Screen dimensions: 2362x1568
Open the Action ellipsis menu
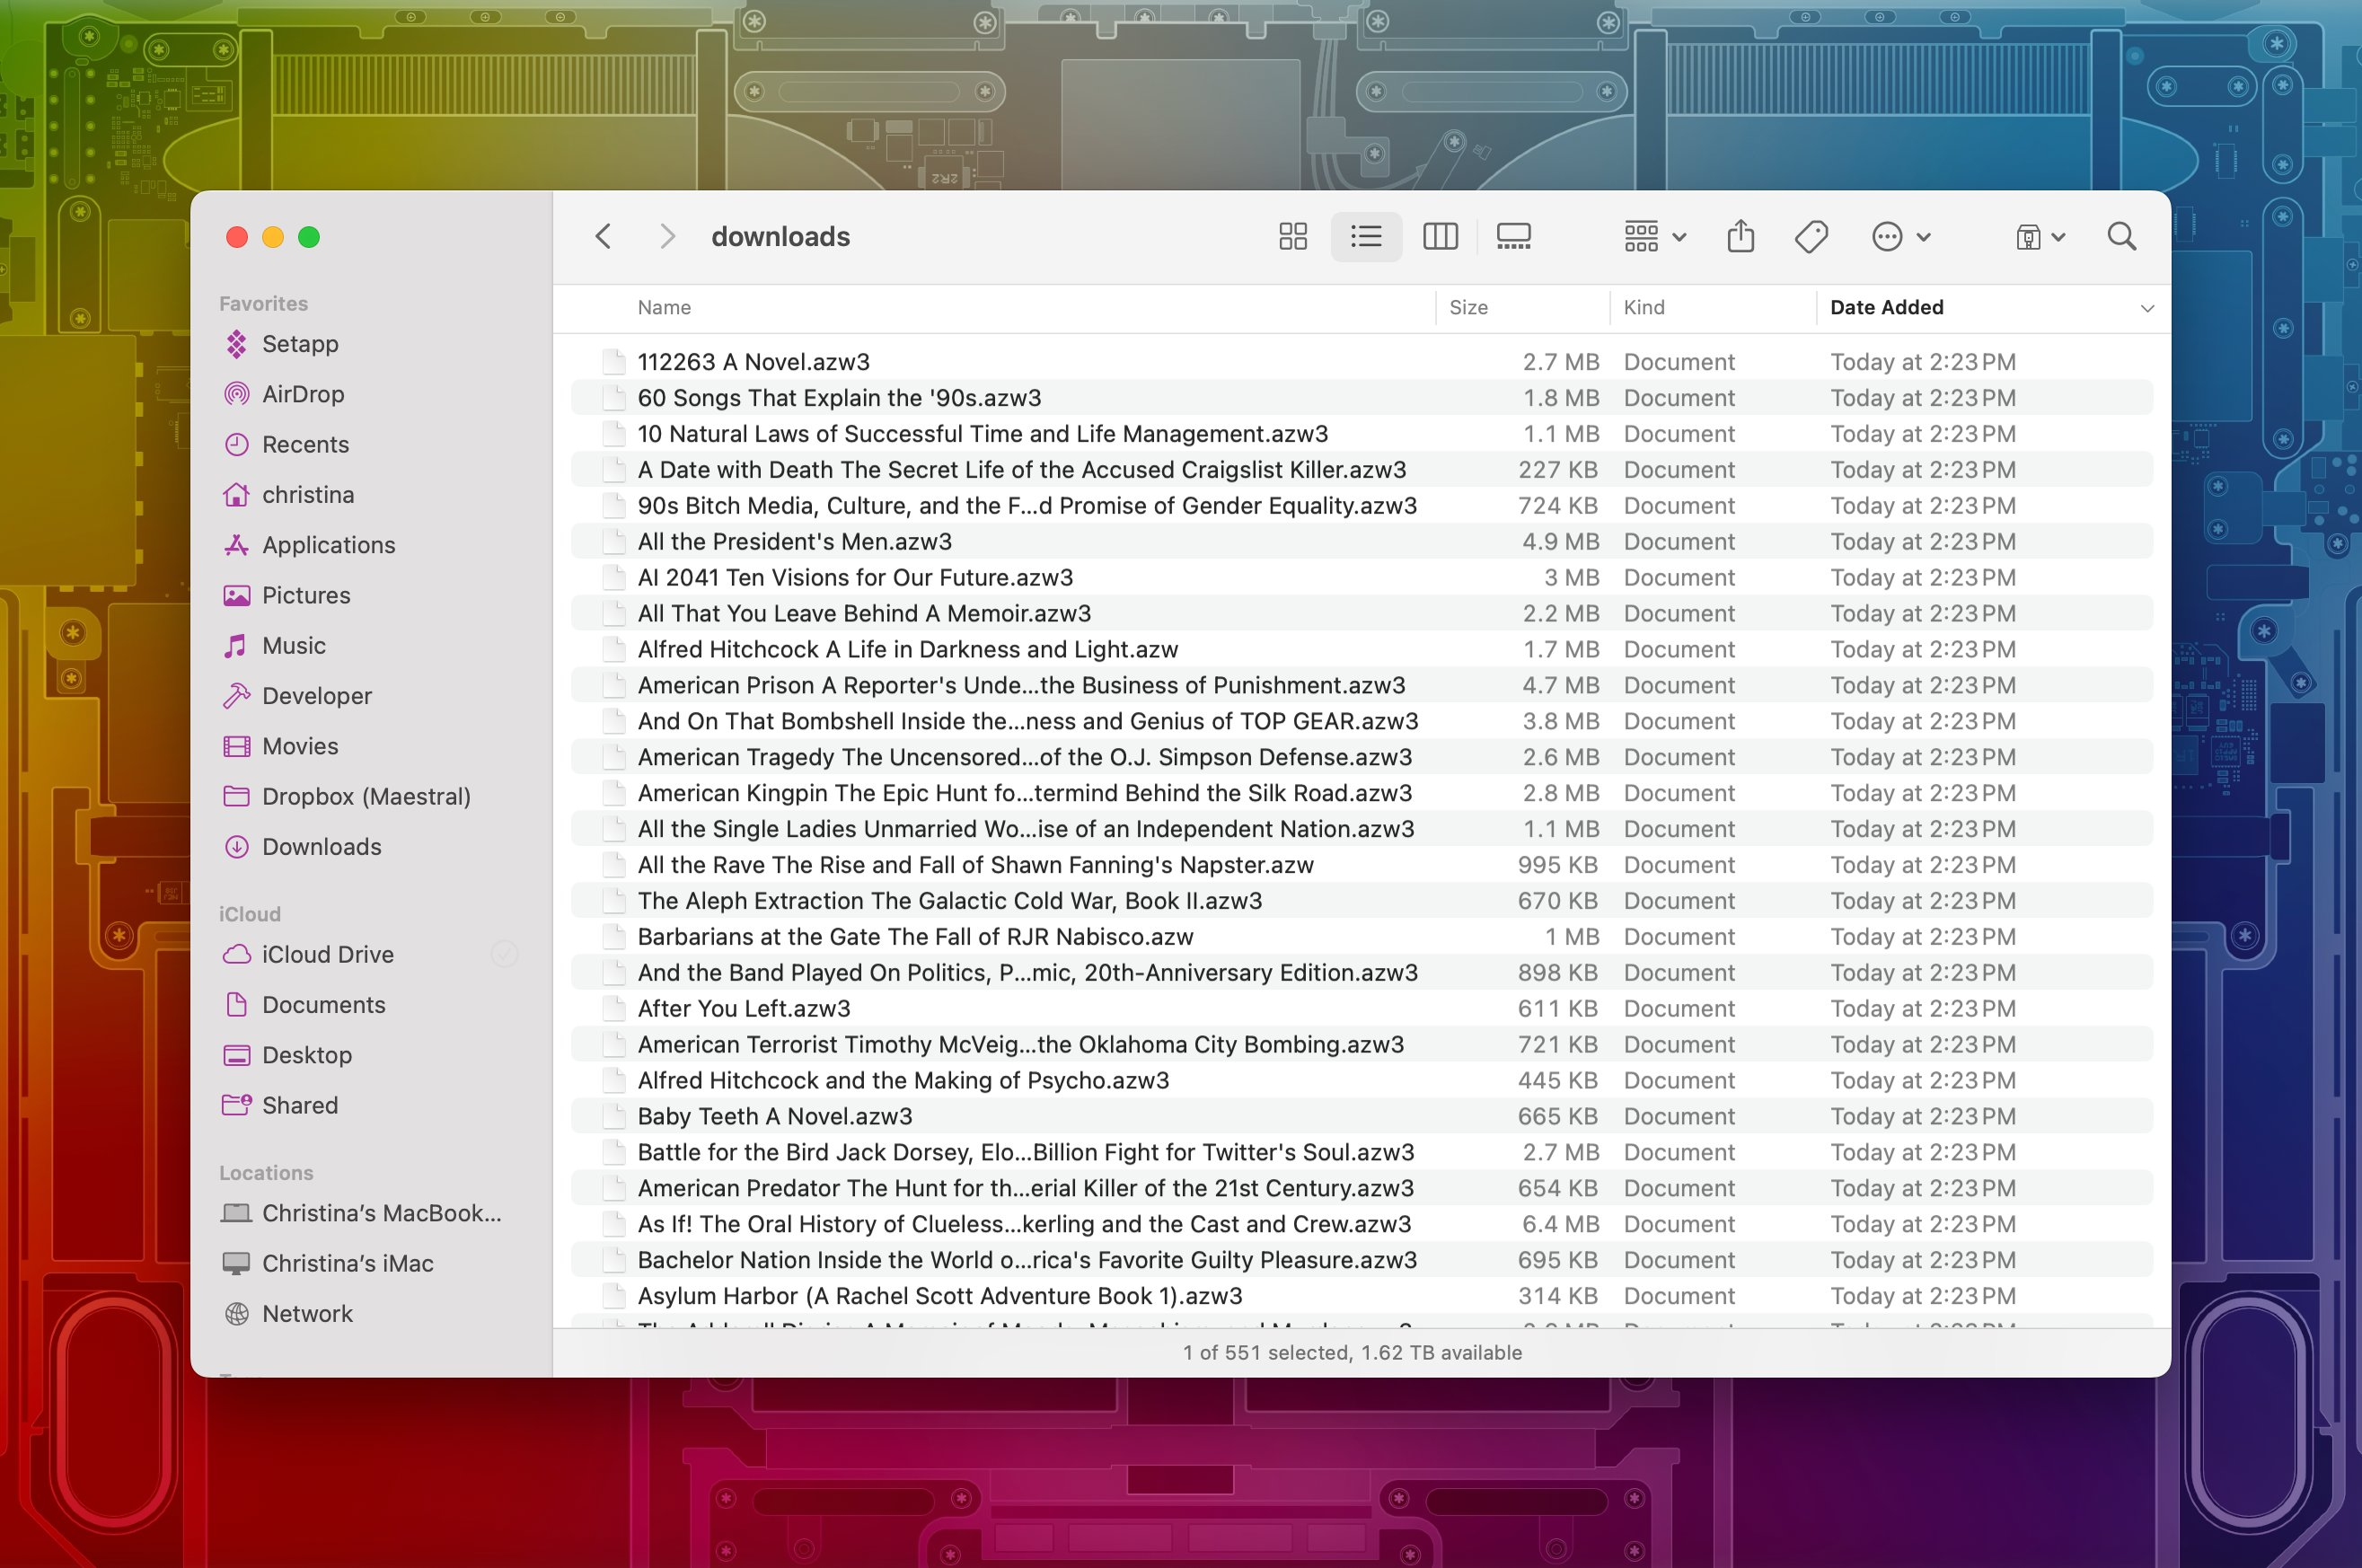coord(1901,237)
